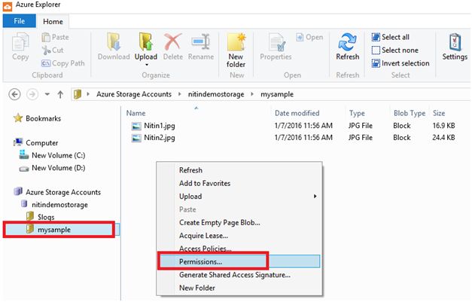Select Azure Storage Accounts tree node

(x=57, y=192)
